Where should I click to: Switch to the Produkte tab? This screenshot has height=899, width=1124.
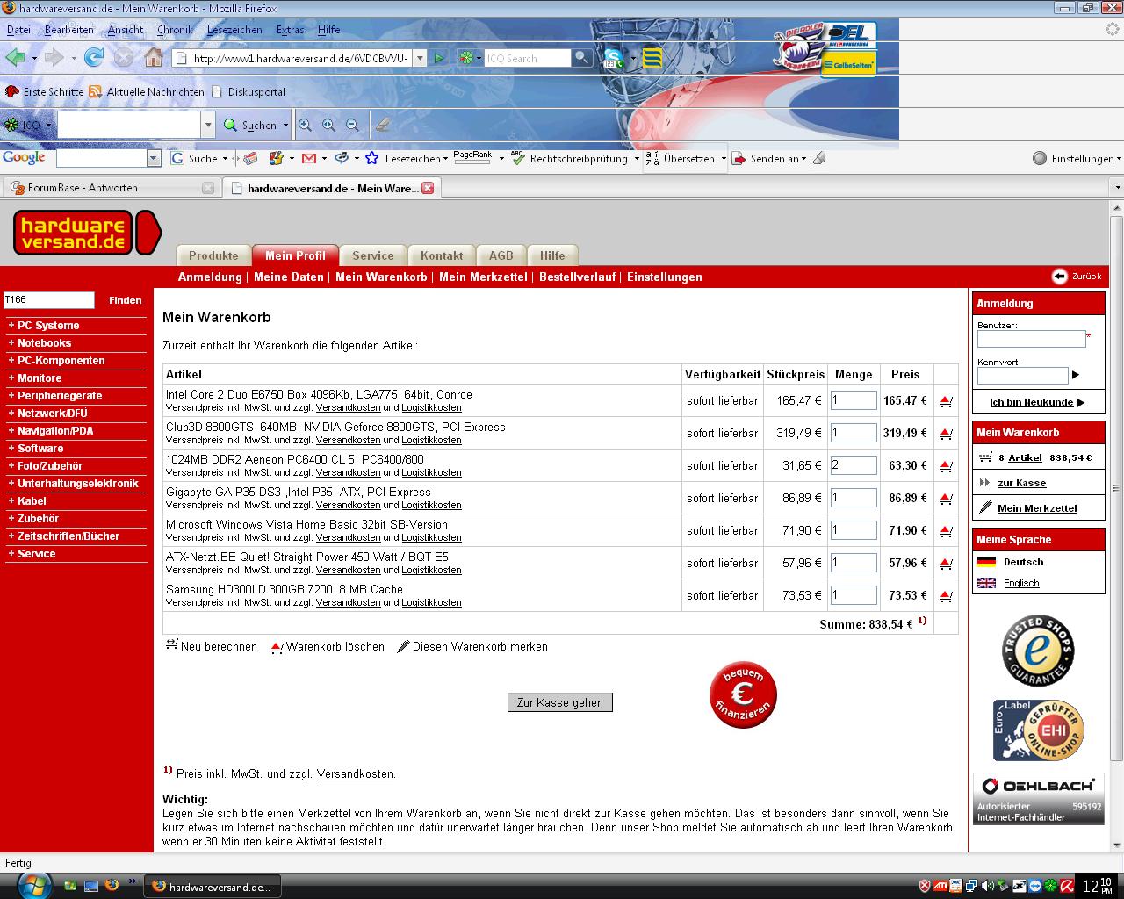tap(213, 255)
